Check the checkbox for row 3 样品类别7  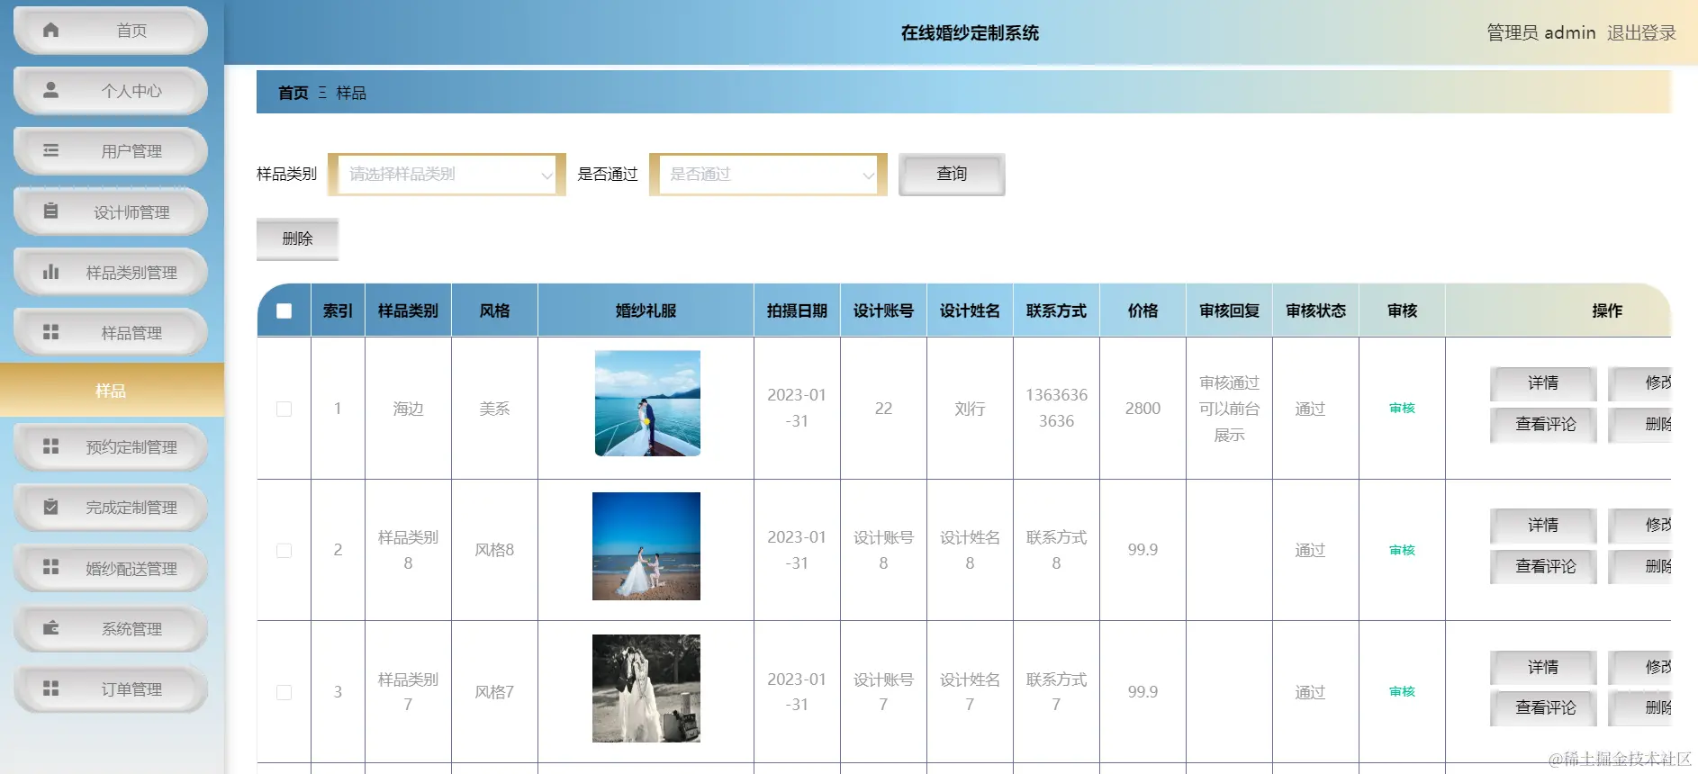(284, 692)
